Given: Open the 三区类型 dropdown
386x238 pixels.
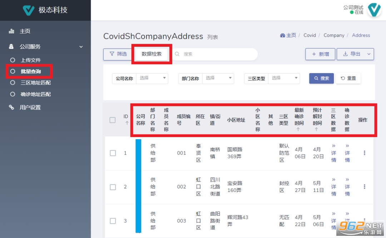Looking at the screenshot, I should 284,78.
